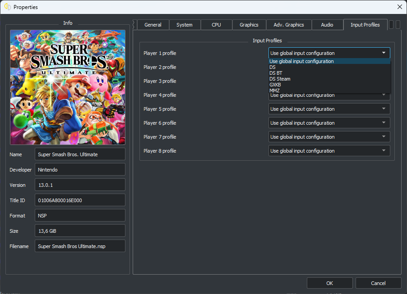Click the Player 4 profile dropdown arrow

384,95
